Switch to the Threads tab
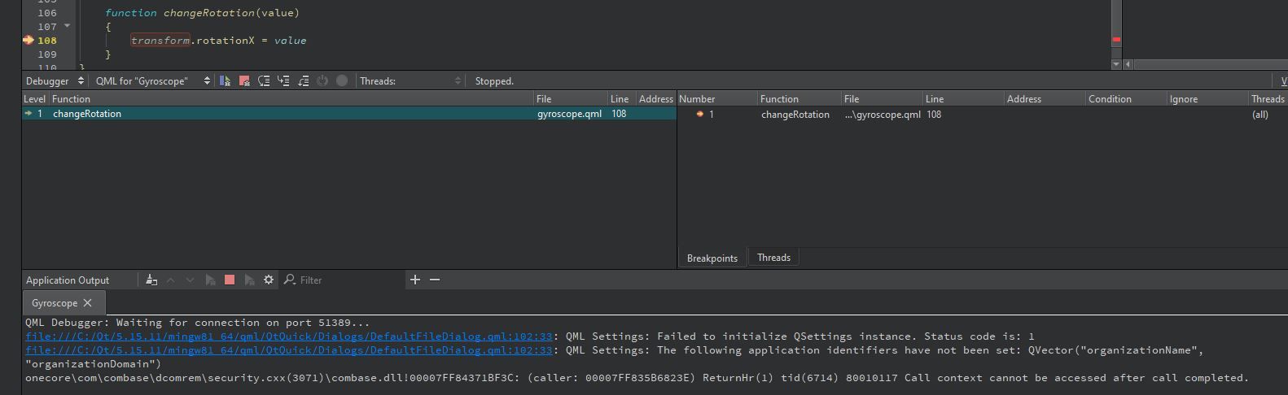Image resolution: width=1288 pixels, height=395 pixels. [773, 258]
